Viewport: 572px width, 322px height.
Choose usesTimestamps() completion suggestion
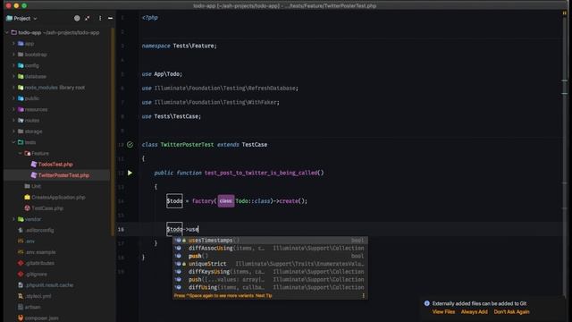click(x=270, y=241)
